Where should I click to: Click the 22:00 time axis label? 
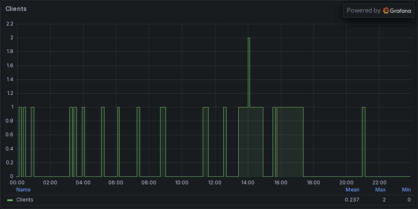tap(380, 183)
